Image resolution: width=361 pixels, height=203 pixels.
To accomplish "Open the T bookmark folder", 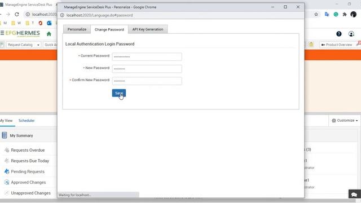I will point(30,23).
